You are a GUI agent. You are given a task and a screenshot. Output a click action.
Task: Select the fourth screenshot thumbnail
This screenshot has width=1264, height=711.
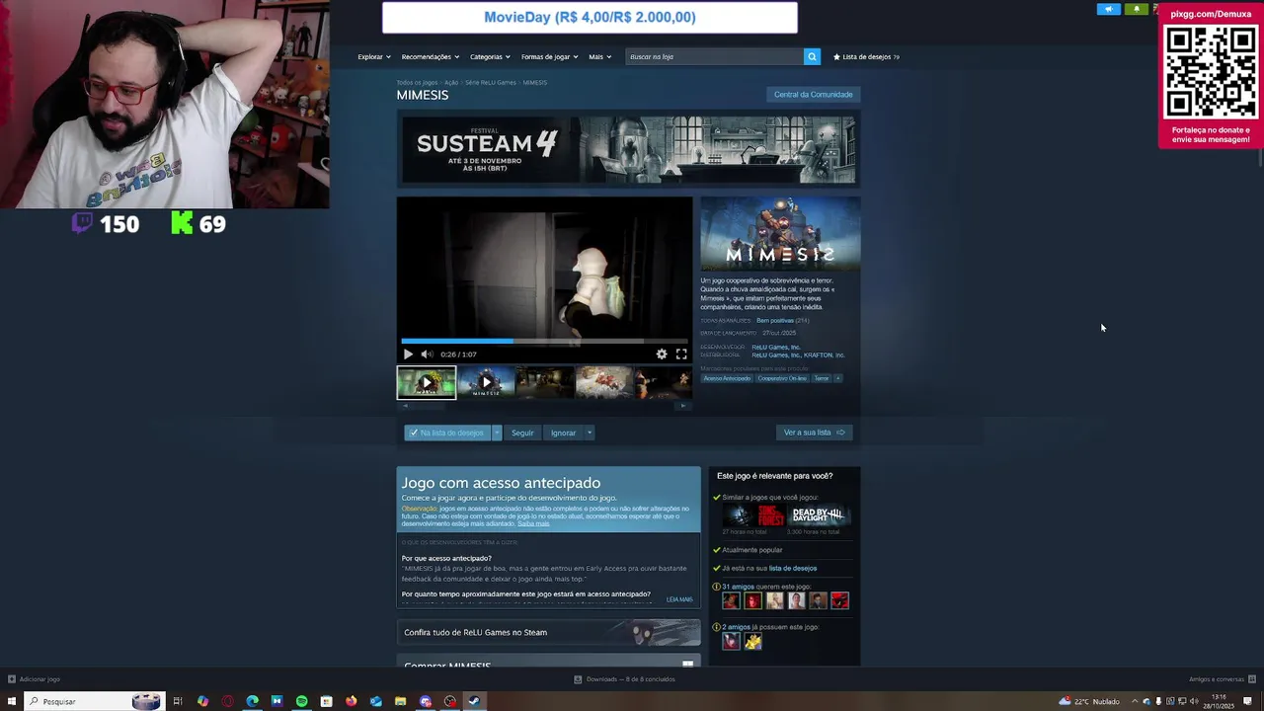click(604, 382)
